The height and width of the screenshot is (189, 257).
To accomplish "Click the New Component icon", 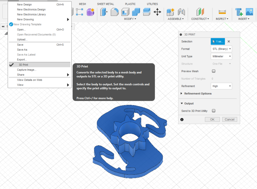I will 171,12.
